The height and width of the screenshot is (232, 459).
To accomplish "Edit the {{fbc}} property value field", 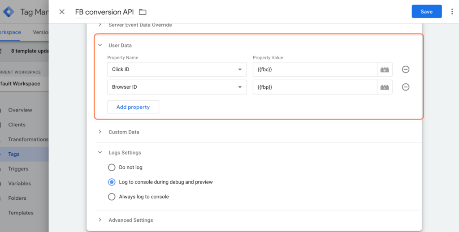I will point(315,69).
